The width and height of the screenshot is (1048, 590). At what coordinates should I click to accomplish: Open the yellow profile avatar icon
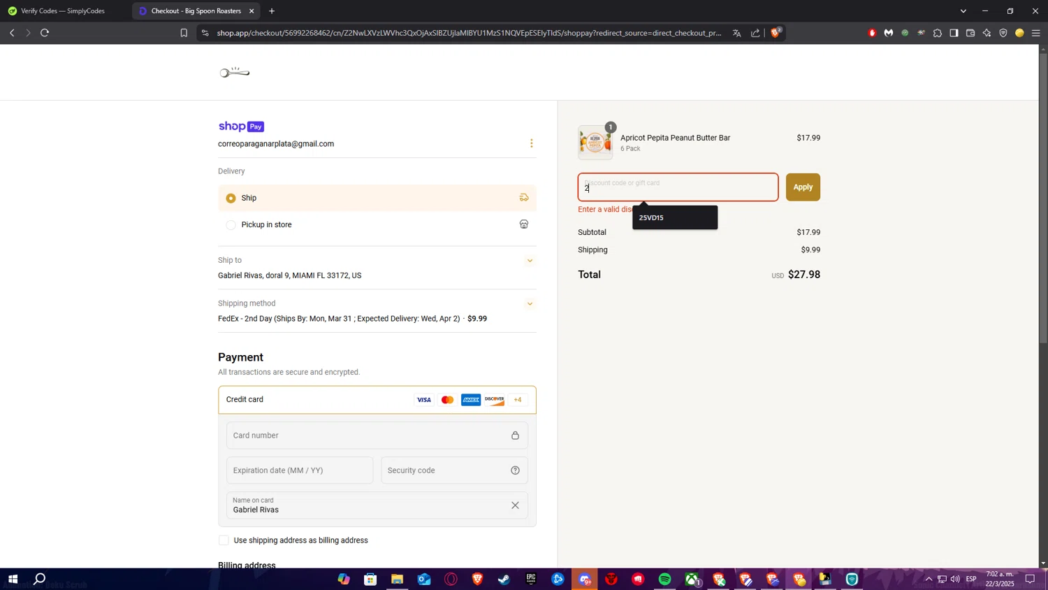pos(1019,33)
